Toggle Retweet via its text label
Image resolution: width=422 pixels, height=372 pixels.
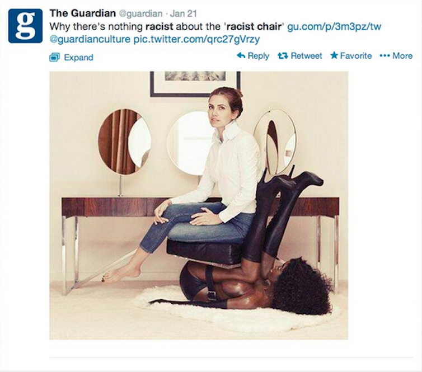pos(306,56)
